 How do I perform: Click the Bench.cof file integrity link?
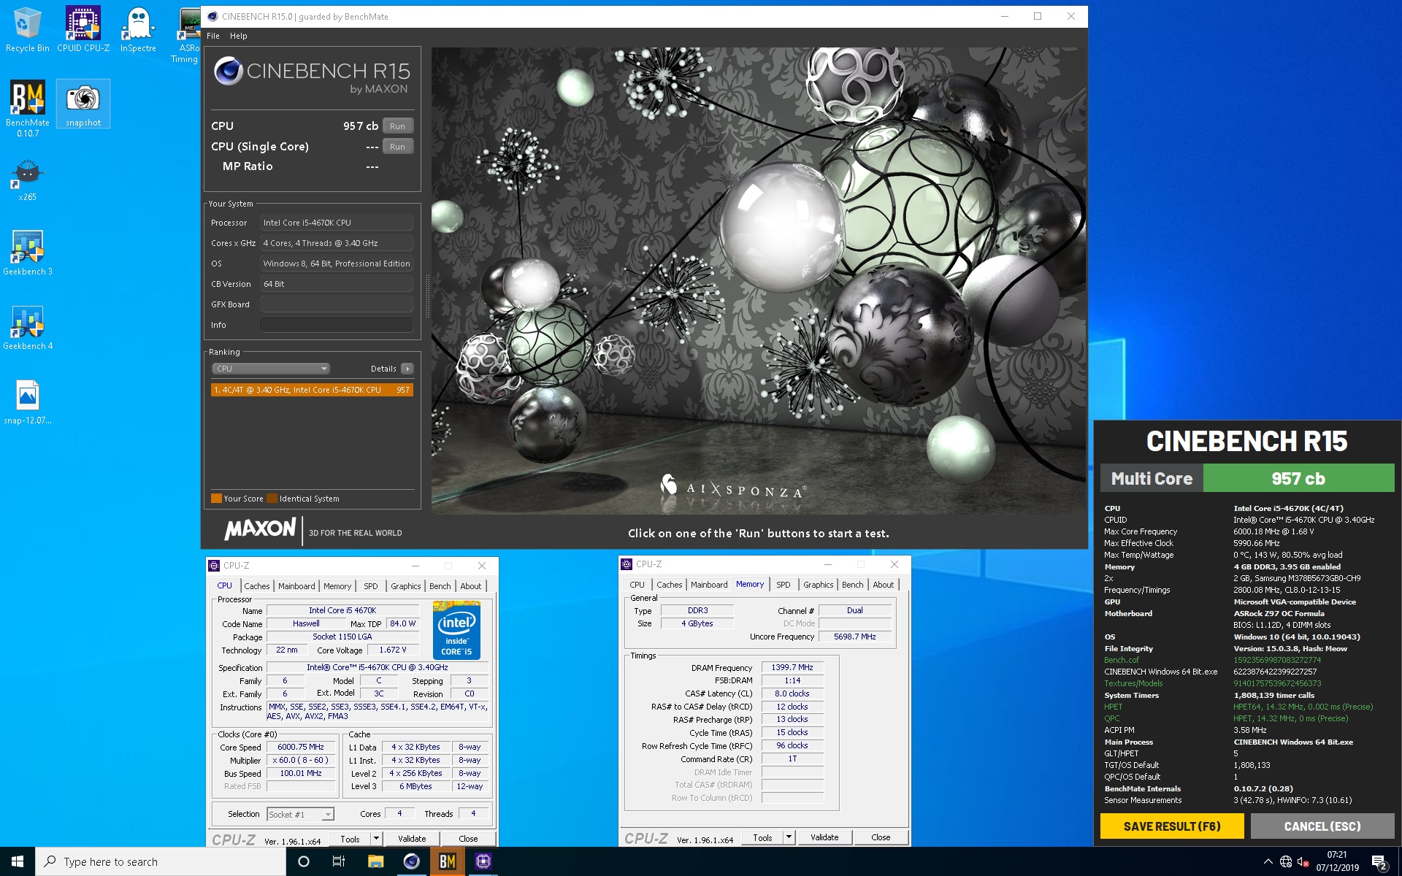[x=1121, y=660]
